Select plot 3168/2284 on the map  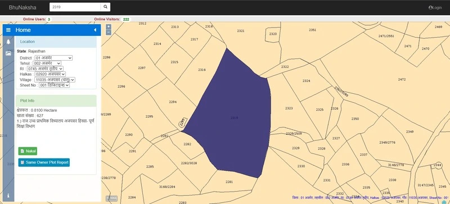pyautogui.click(x=167, y=187)
